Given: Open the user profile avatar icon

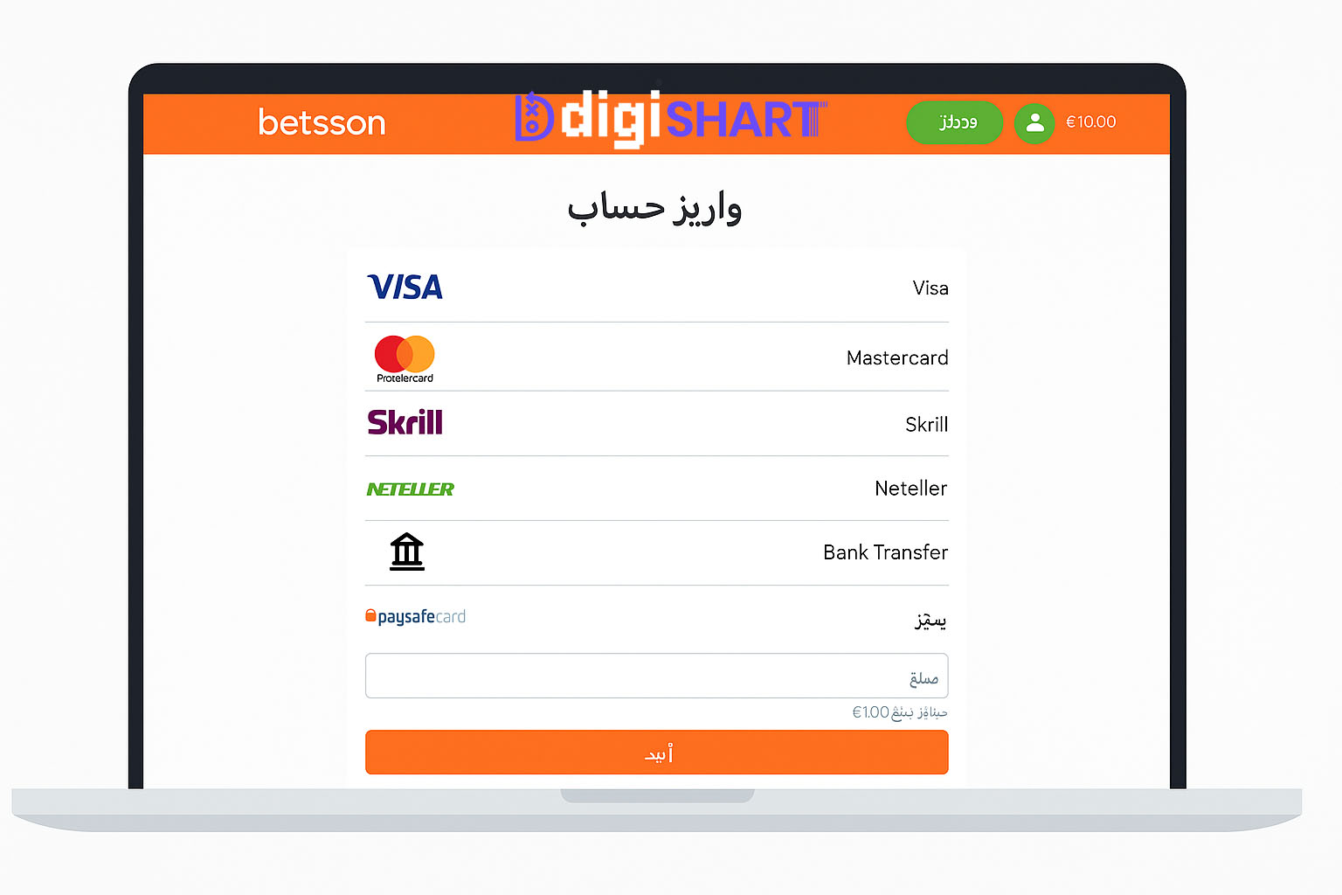Looking at the screenshot, I should 1034,122.
